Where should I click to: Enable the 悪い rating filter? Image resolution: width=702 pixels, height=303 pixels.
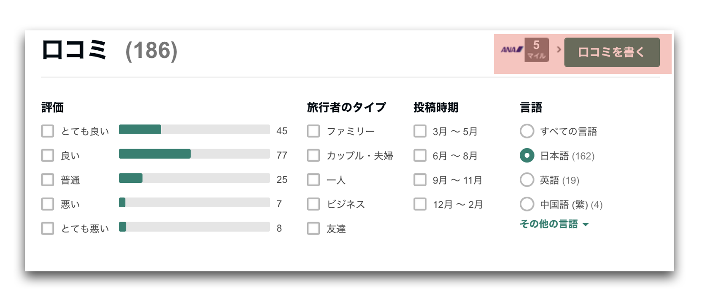(x=48, y=204)
